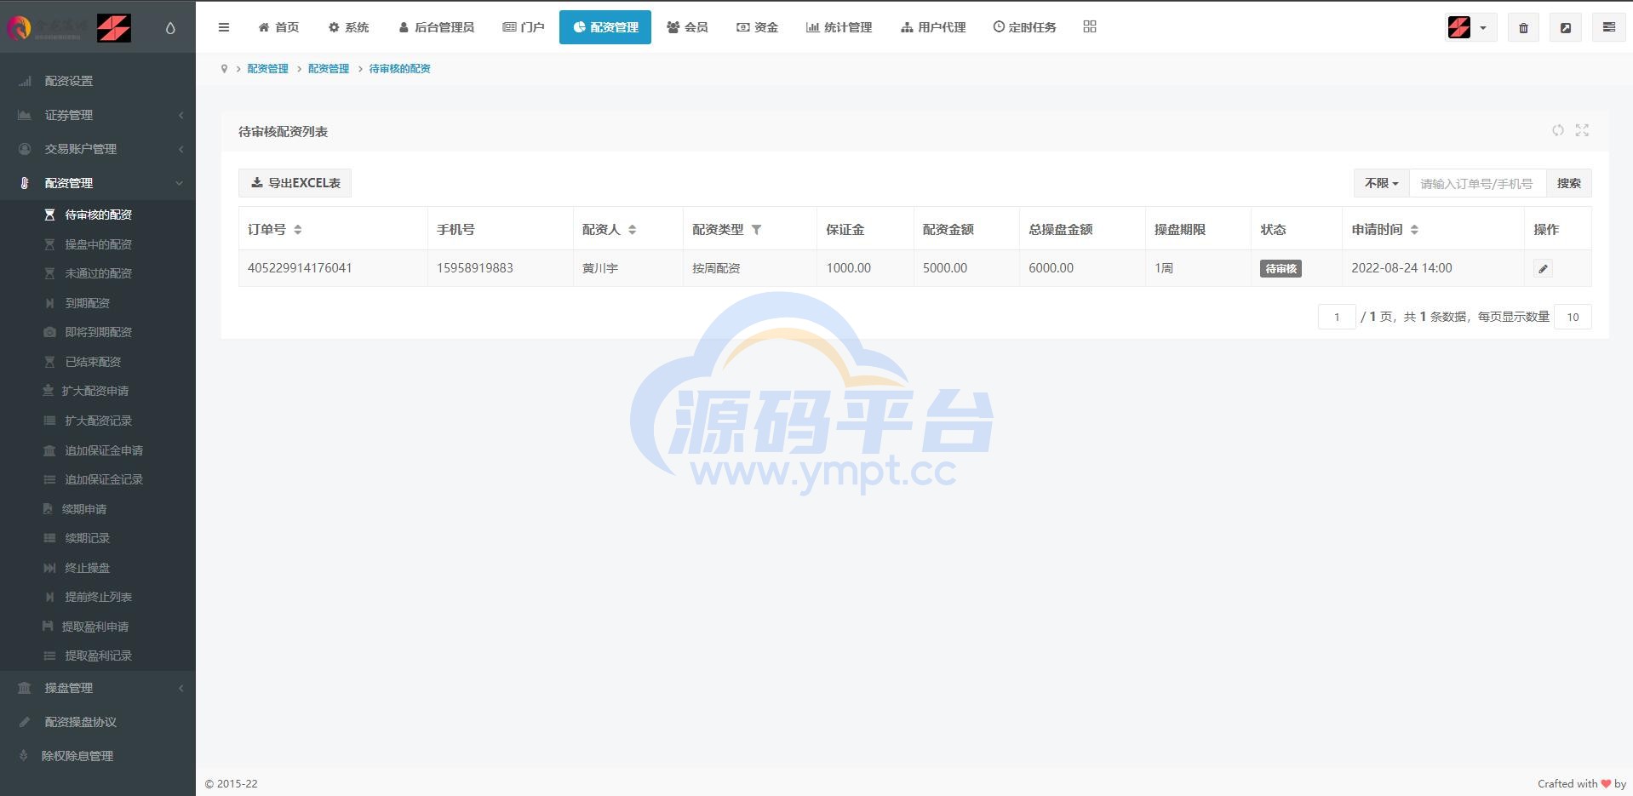
Task: Sort by 订单号 column arrows
Action: [297, 230]
